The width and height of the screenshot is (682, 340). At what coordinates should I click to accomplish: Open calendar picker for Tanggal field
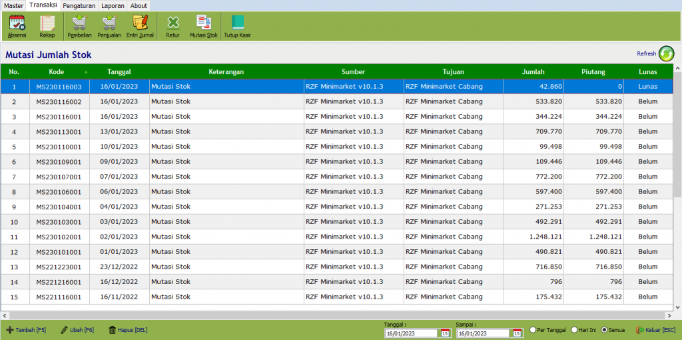pyautogui.click(x=445, y=333)
